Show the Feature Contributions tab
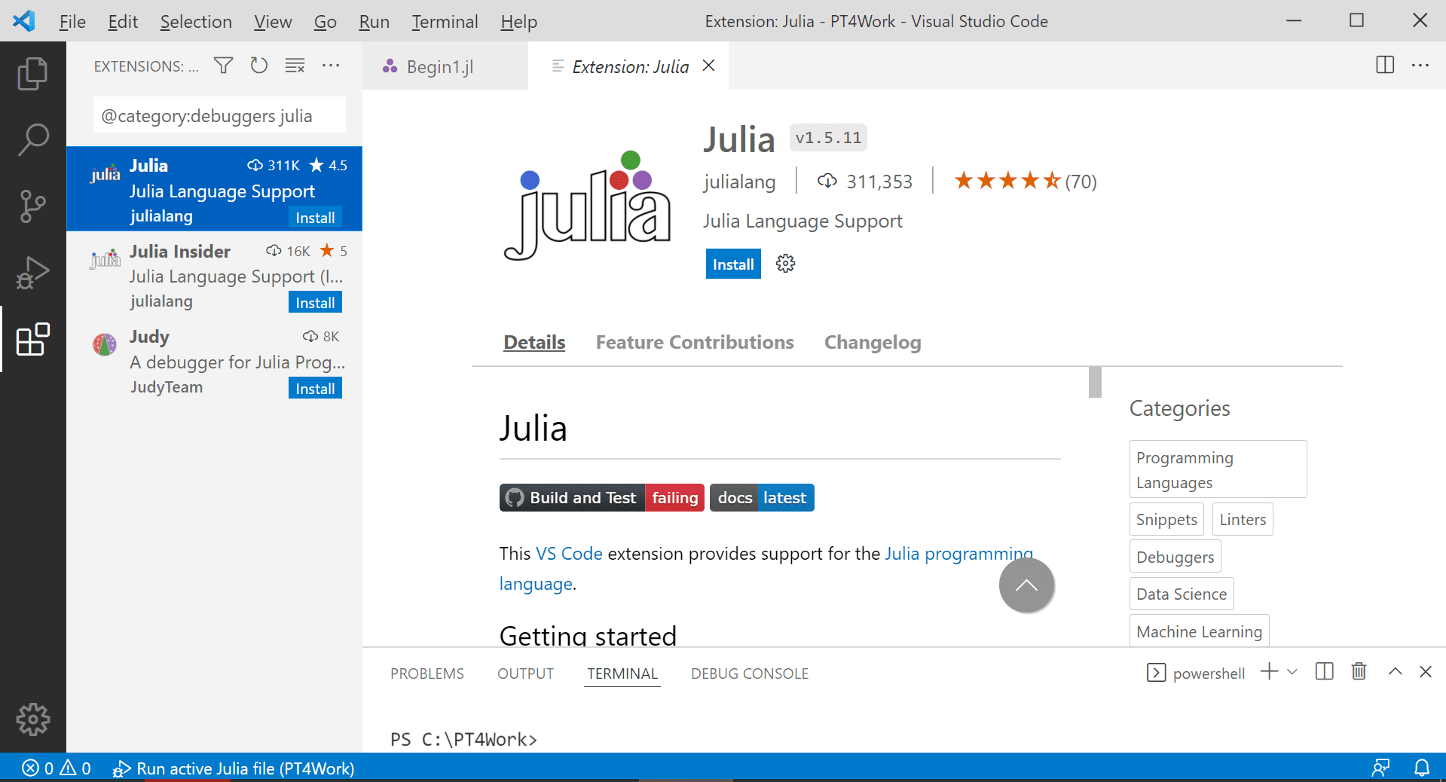1446x782 pixels. [x=695, y=342]
